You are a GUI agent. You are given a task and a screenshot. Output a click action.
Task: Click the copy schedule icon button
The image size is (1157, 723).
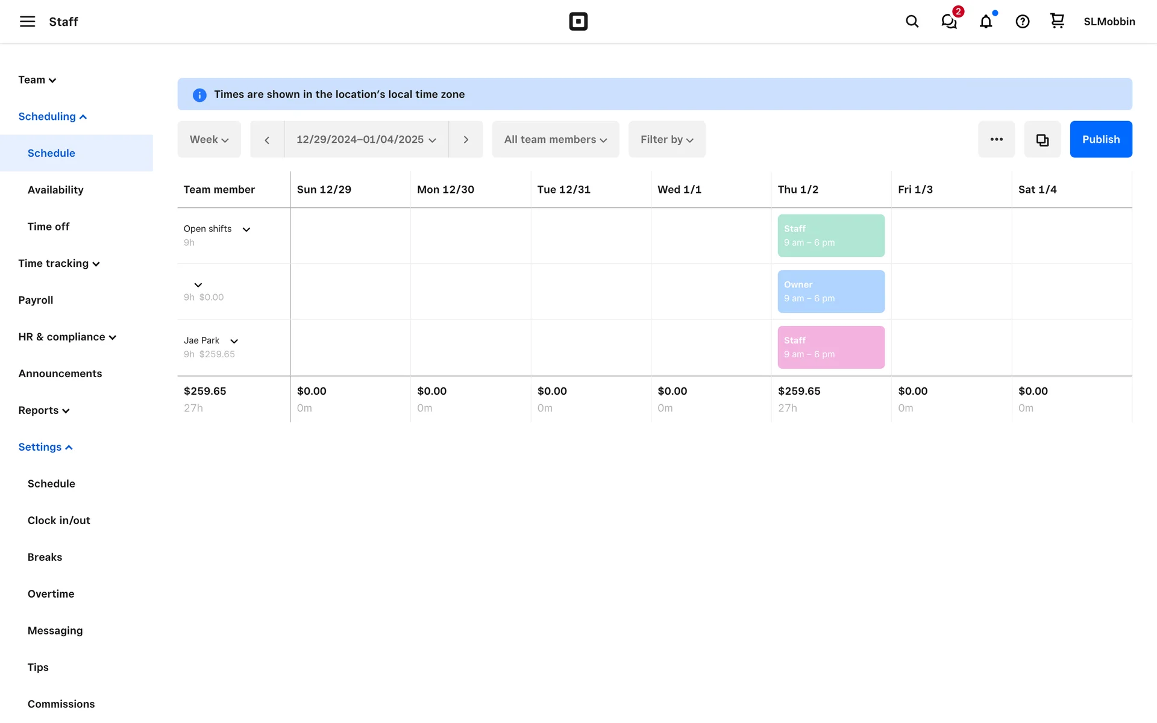click(1042, 140)
